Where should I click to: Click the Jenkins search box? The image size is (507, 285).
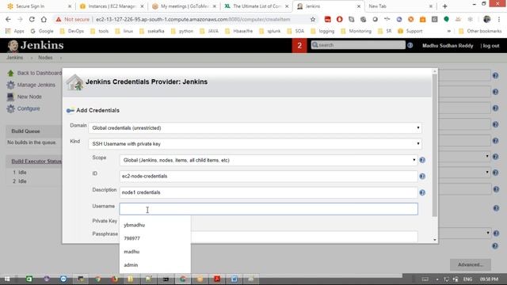click(x=358, y=45)
